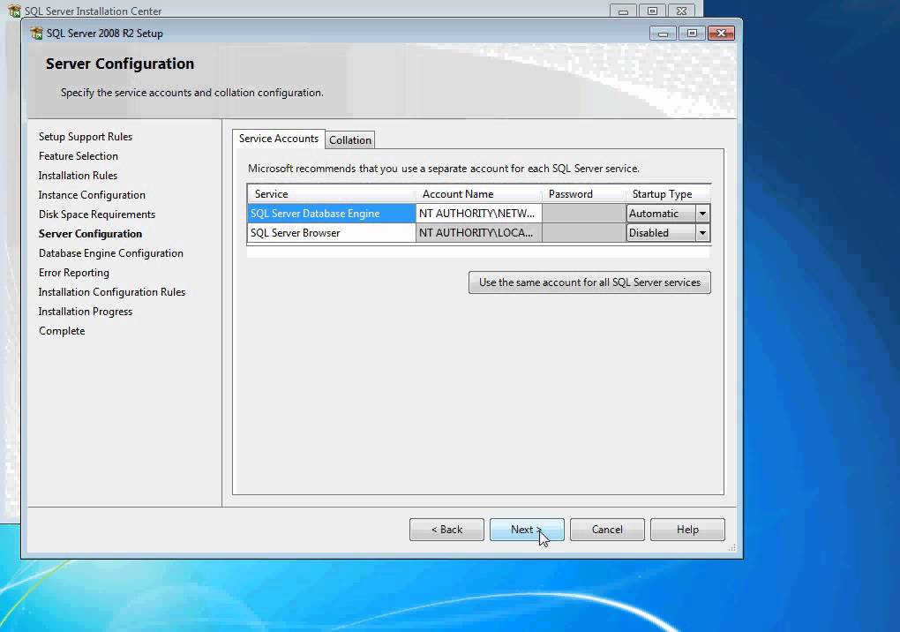Click Error Reporting step
The height and width of the screenshot is (632, 900).
click(73, 273)
